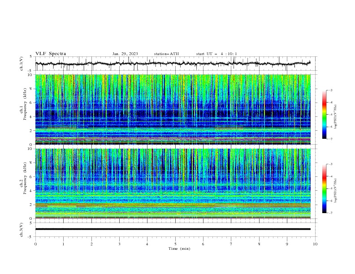355x274 pixels.
Task: Click the lower colorbar 'log(PSD)(V²/Hz)' label
Action: point(336,191)
